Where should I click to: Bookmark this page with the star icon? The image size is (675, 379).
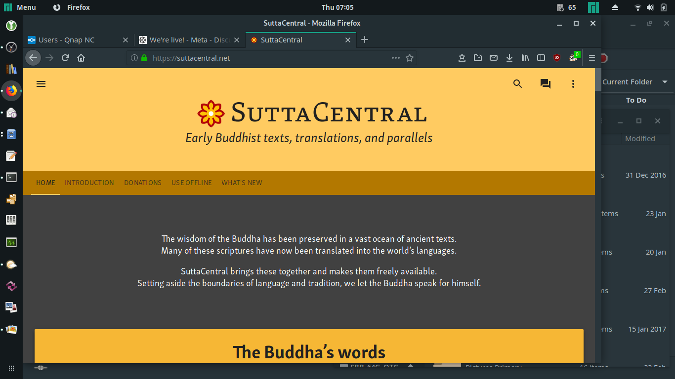(x=410, y=58)
